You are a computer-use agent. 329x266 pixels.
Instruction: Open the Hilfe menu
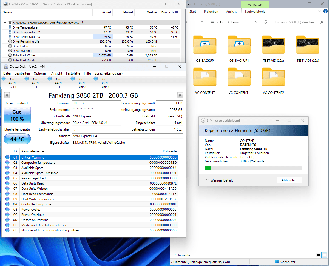pyautogui.click(x=87, y=73)
